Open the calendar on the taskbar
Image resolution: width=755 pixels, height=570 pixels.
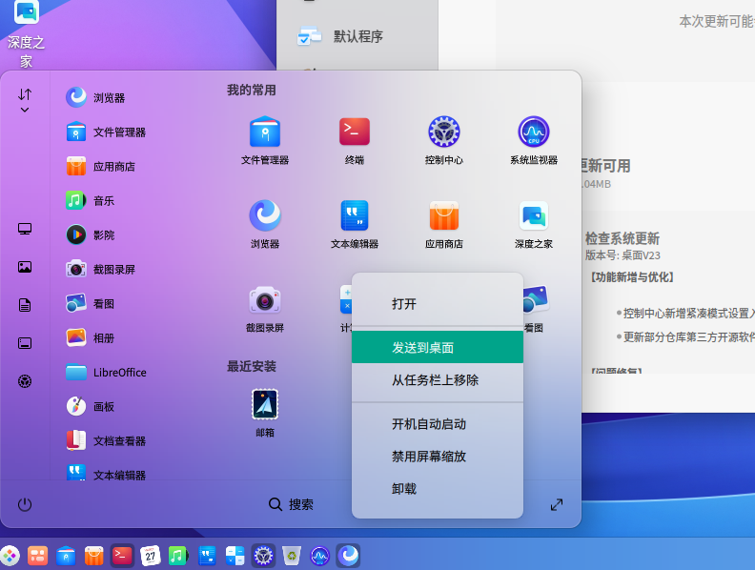coord(151,556)
